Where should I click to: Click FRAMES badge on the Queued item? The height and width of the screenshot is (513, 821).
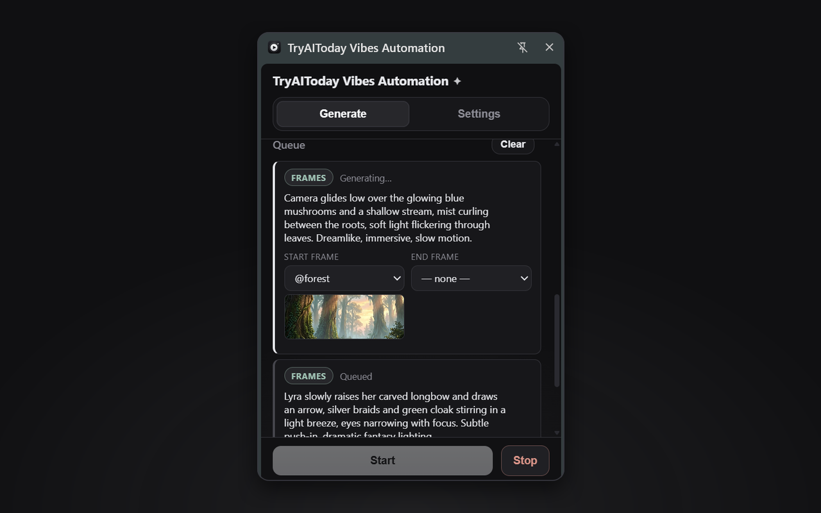click(309, 376)
